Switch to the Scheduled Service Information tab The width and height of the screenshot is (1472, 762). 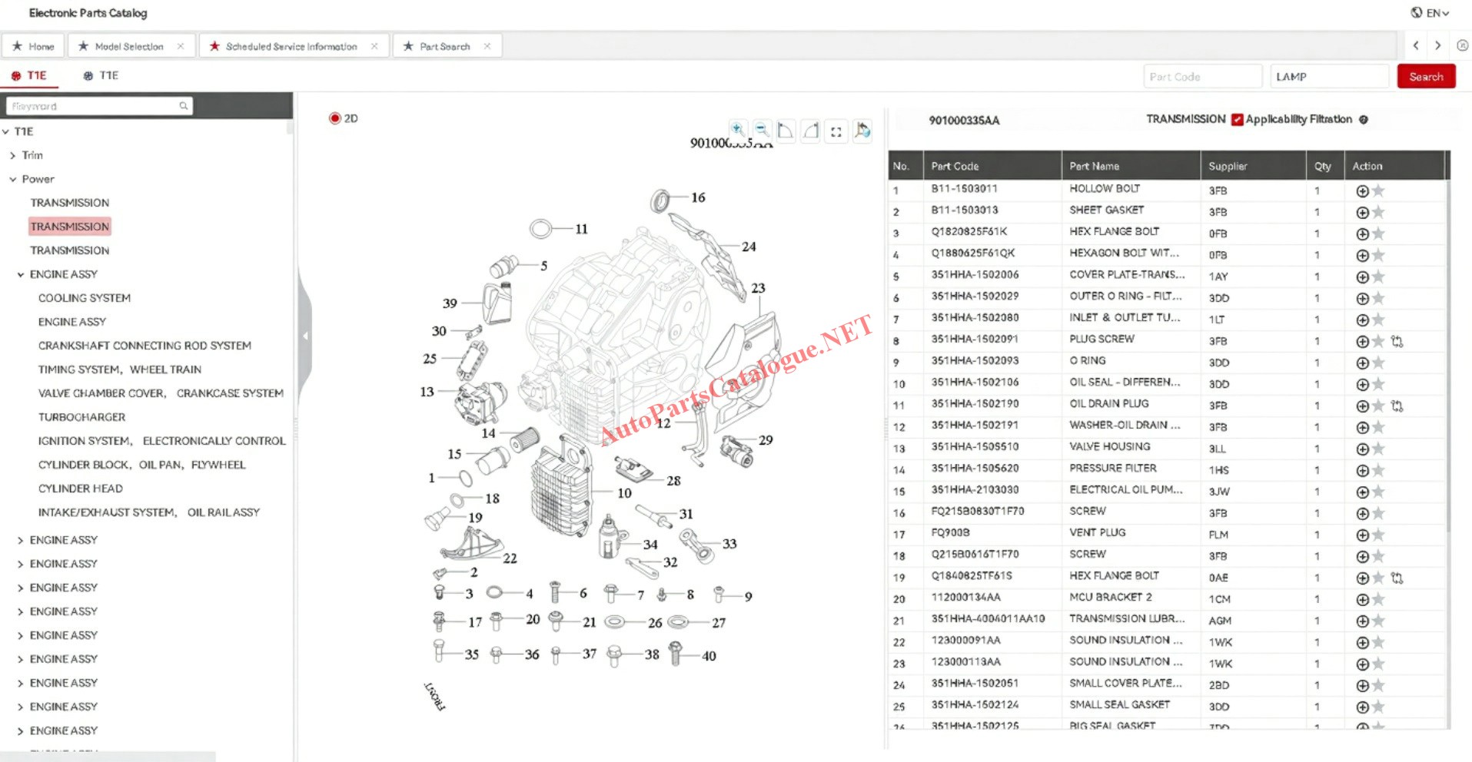click(291, 47)
